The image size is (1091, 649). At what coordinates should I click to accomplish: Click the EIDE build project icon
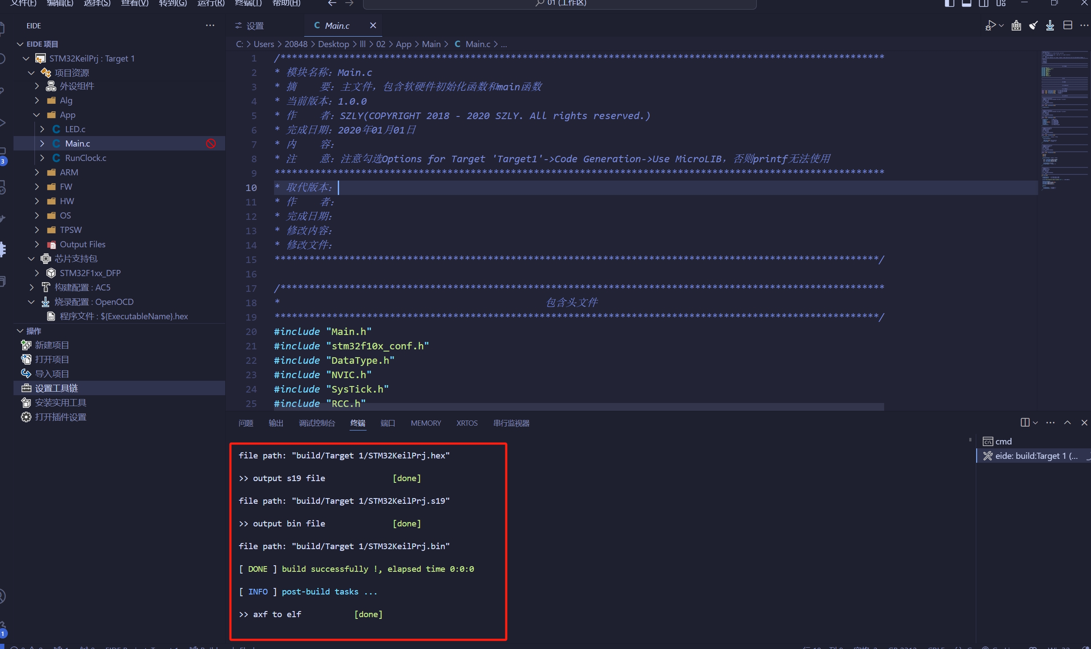coord(1016,25)
